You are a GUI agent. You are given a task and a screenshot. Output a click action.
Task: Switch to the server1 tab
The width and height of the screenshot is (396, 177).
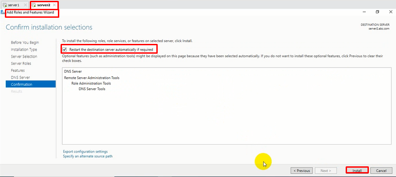[x=15, y=5]
